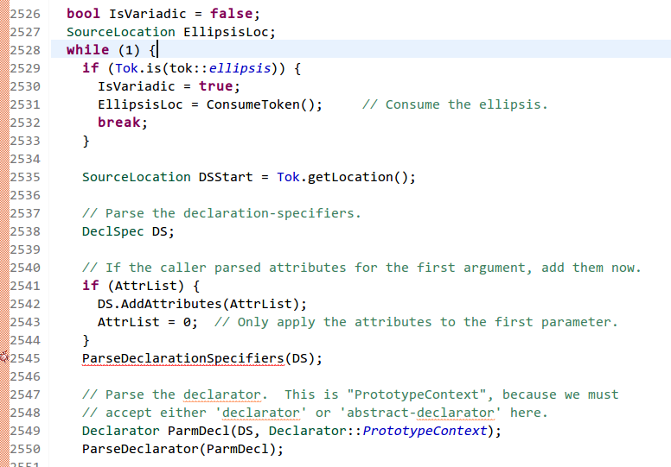Click the annotation marker beside line 2545
Viewport: 671px width, 467px height.
coord(3,357)
